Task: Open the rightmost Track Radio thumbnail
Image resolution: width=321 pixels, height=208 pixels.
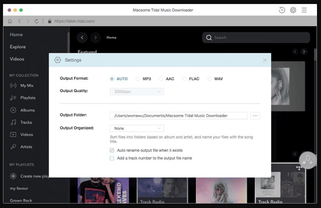Action: [280, 183]
